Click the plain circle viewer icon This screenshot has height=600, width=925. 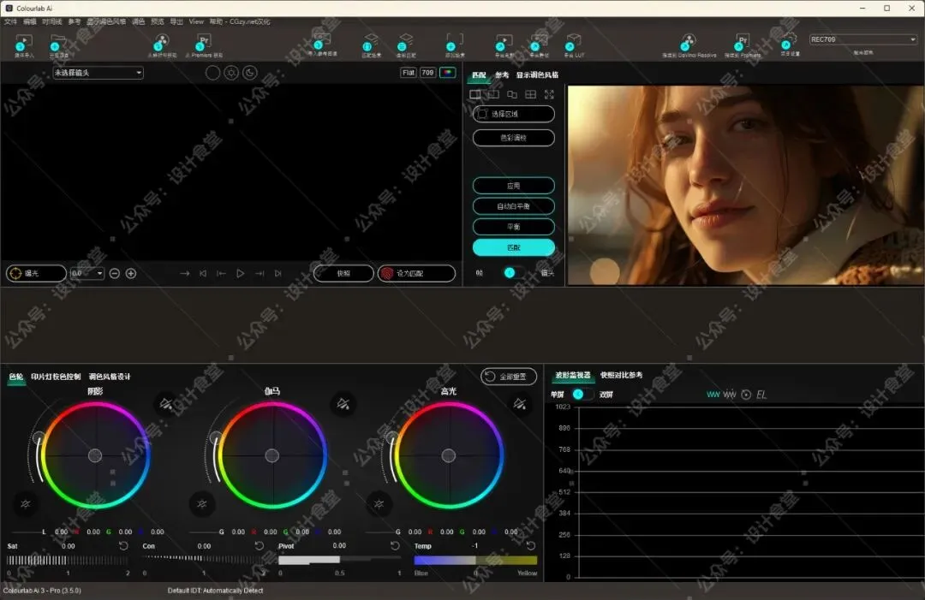tap(213, 73)
